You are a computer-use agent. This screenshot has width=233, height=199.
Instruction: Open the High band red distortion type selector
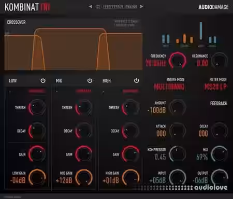(130, 91)
